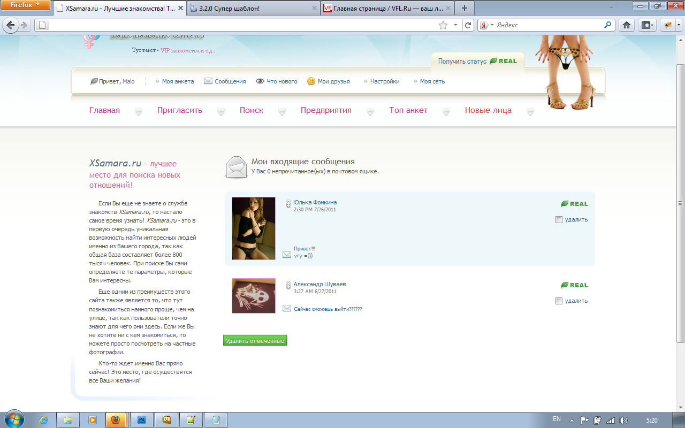Open Yandex search engine selector dropdown
Image resolution: width=685 pixels, height=428 pixels.
tap(485, 25)
